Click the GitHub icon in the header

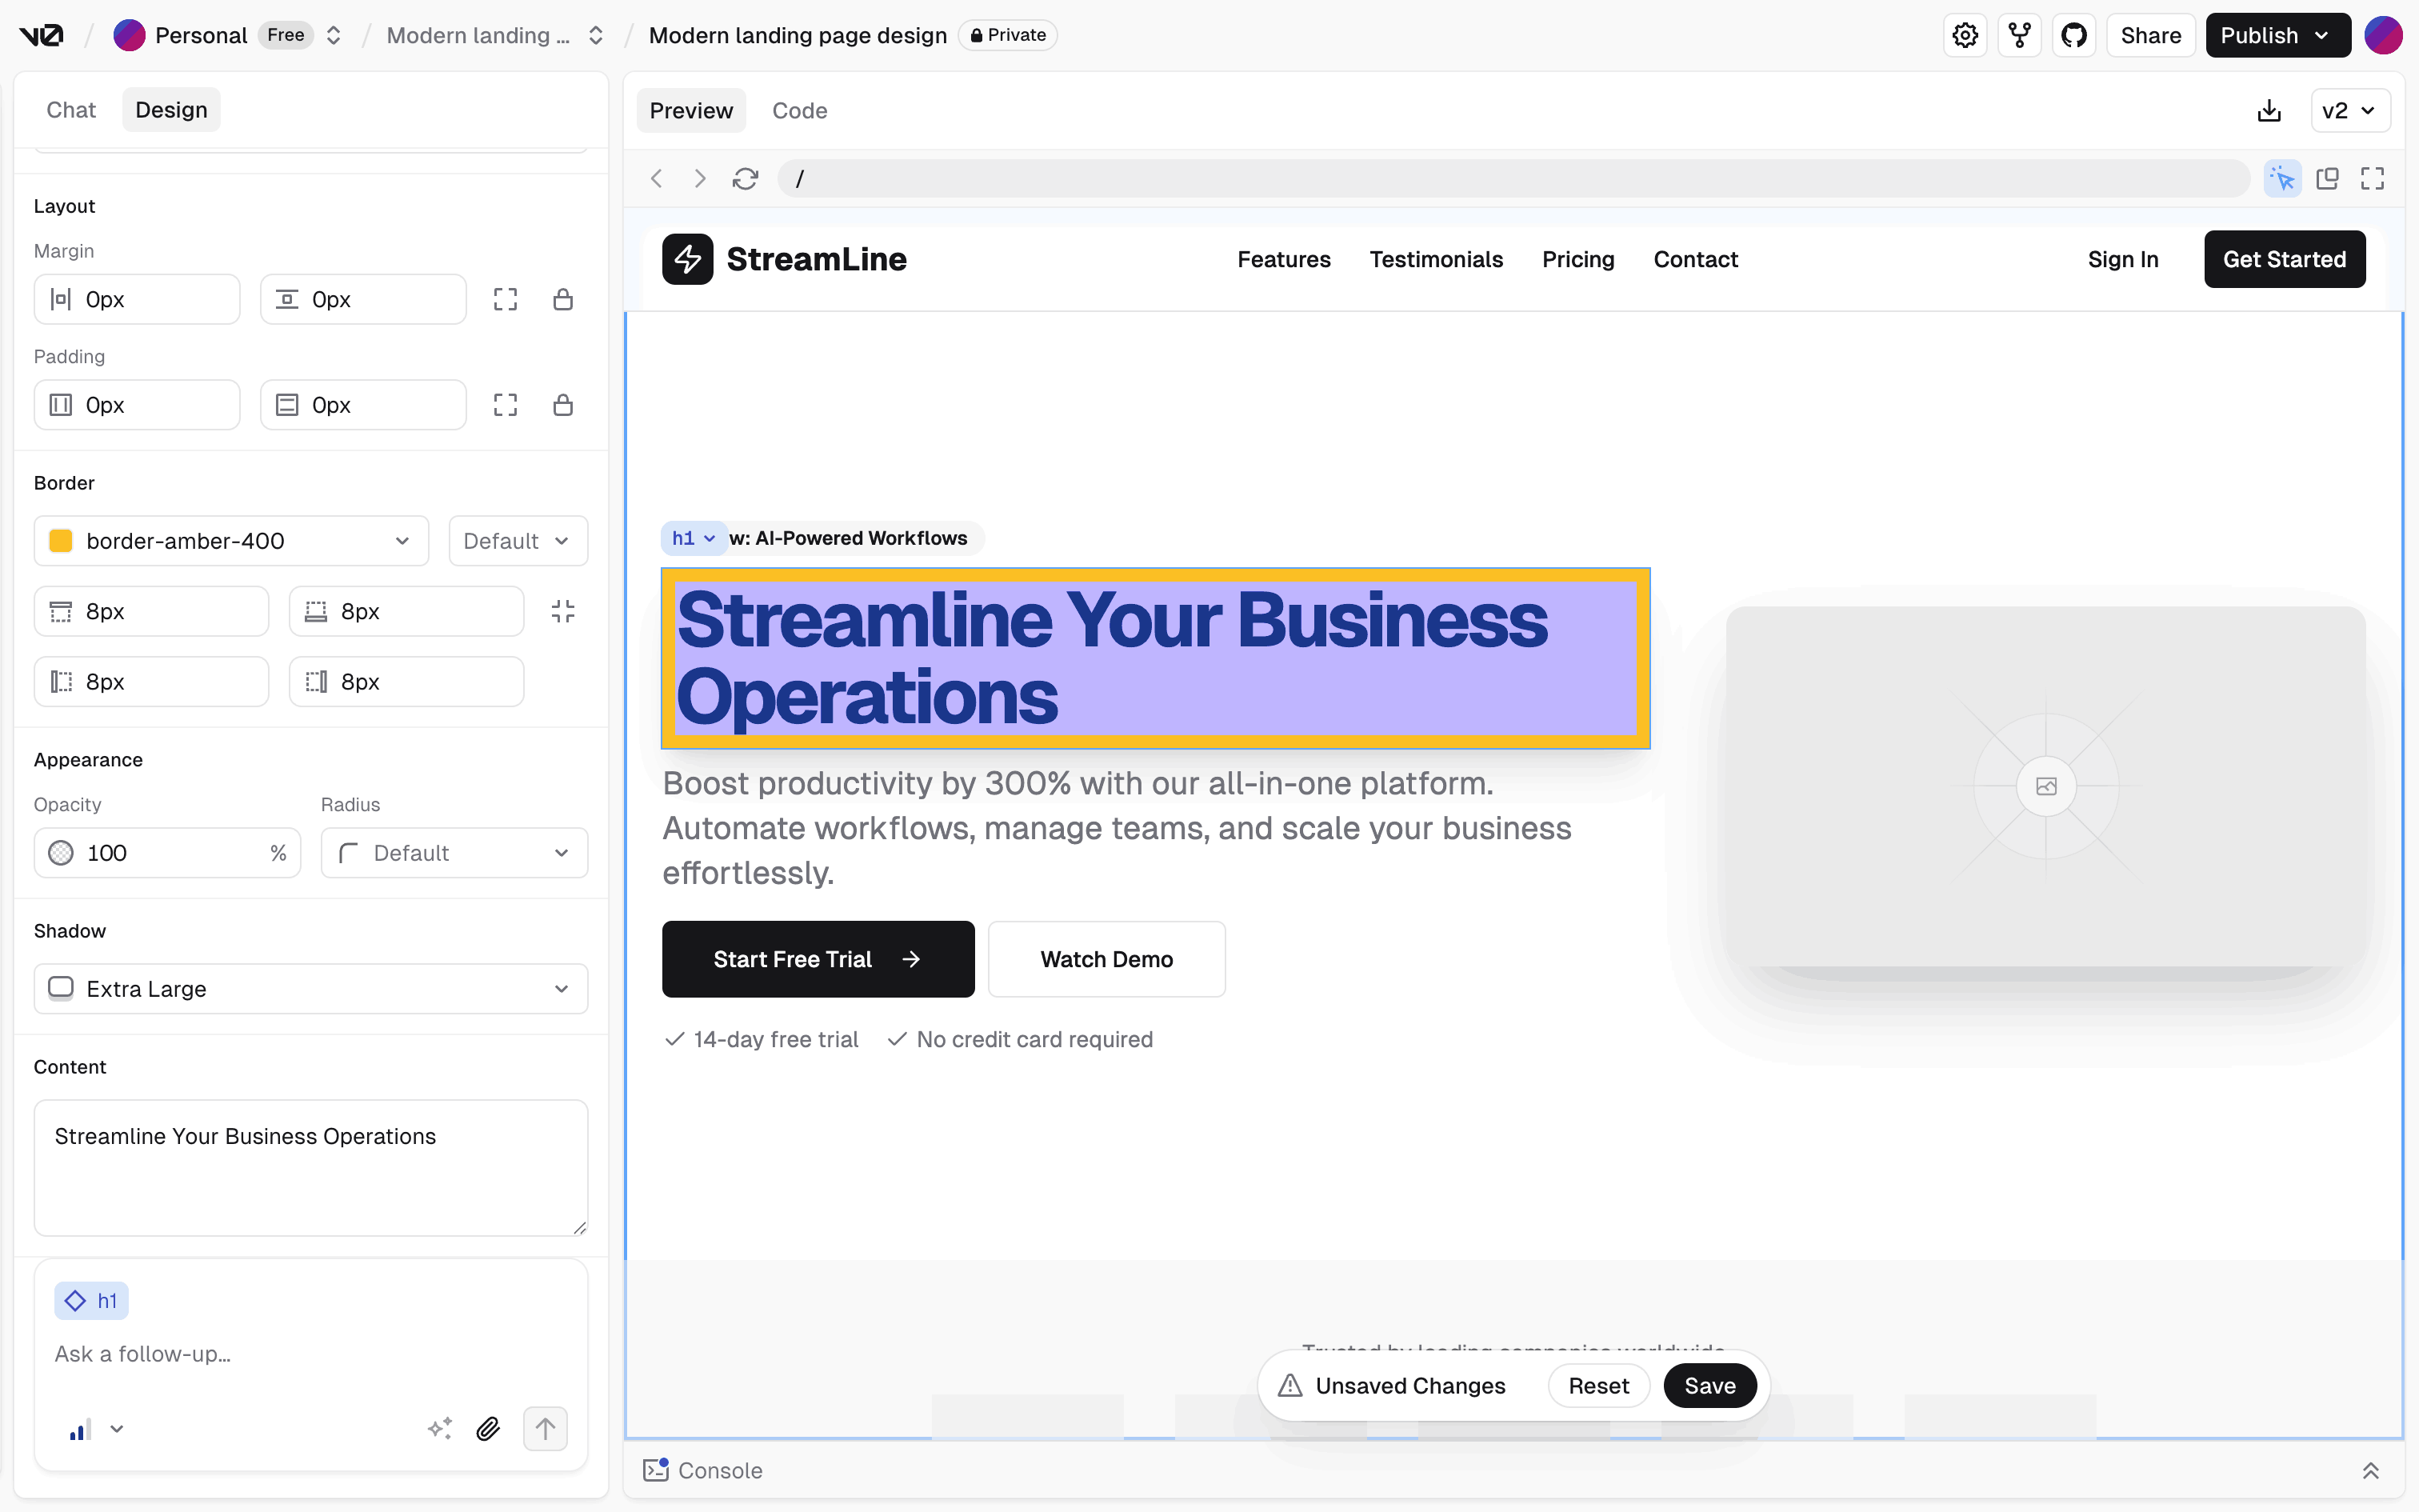click(2074, 36)
